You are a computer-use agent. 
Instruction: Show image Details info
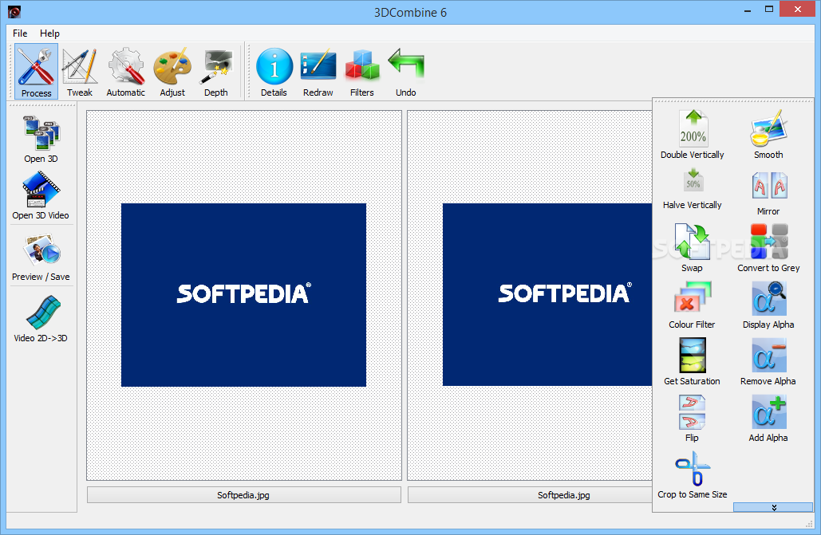pos(274,72)
